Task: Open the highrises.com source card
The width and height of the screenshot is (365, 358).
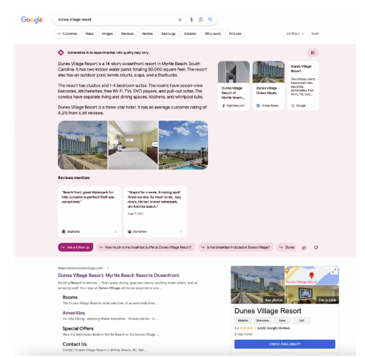Action: (x=234, y=86)
